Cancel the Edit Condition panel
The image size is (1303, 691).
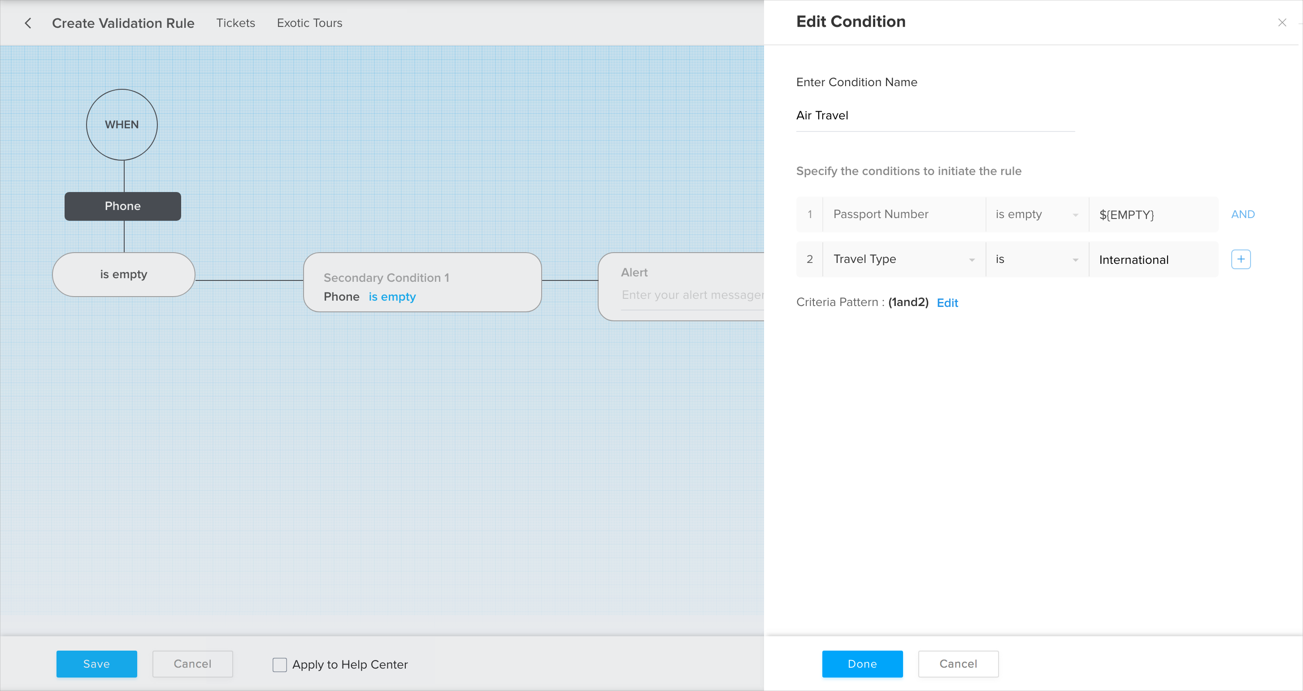[x=958, y=664]
